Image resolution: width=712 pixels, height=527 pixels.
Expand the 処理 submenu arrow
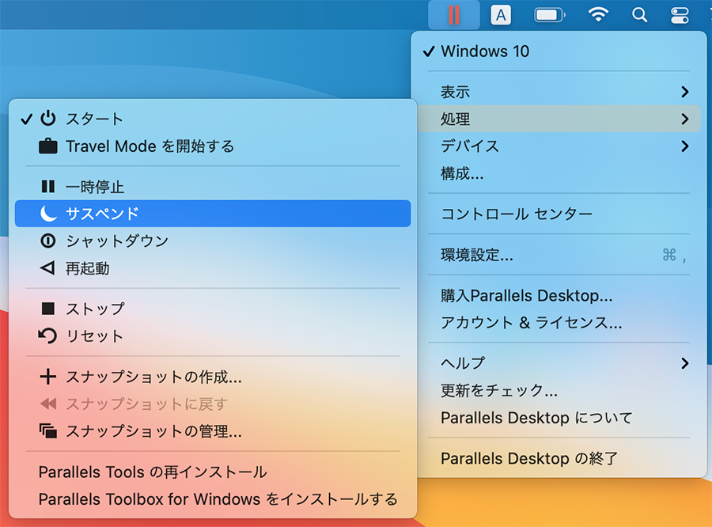[685, 119]
